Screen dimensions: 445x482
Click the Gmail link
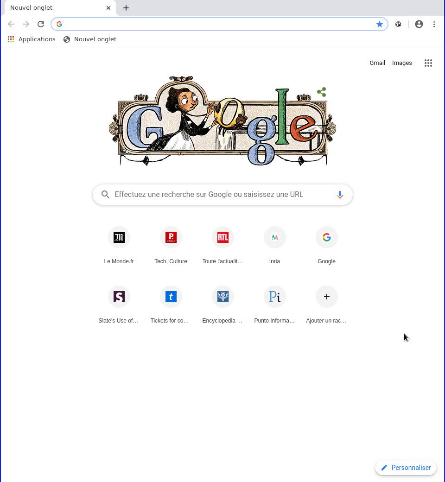(377, 63)
